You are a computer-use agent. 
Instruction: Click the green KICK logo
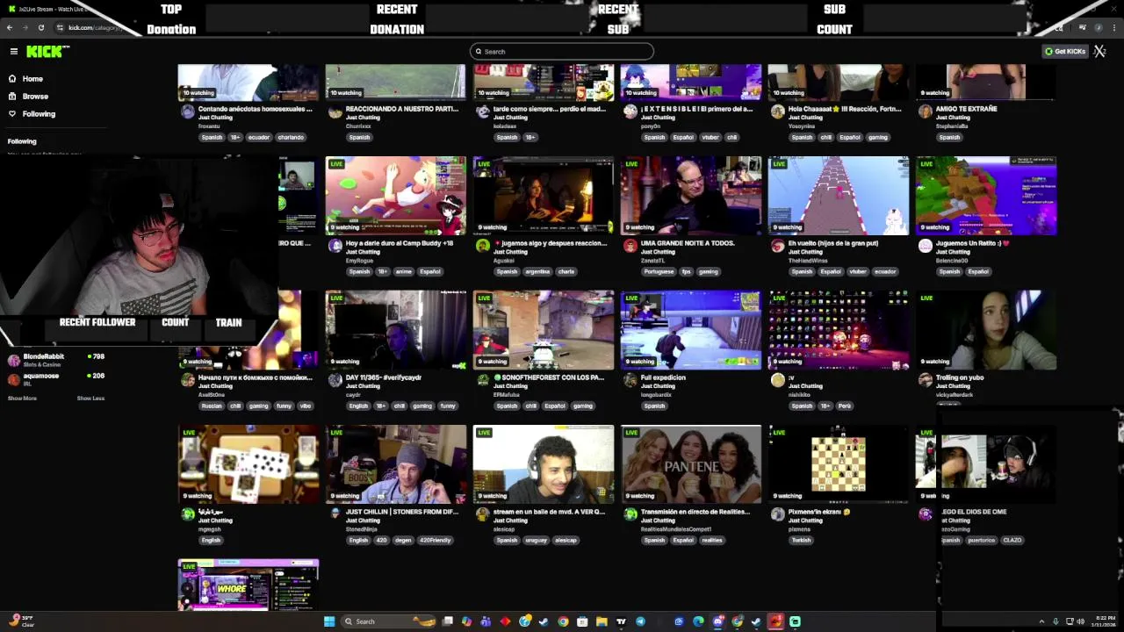click(46, 52)
